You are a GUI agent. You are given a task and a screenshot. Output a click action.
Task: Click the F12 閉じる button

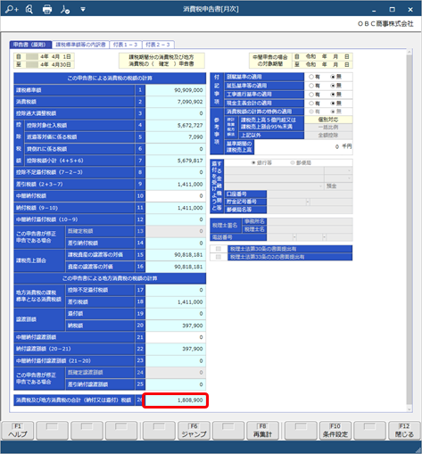[x=404, y=430]
